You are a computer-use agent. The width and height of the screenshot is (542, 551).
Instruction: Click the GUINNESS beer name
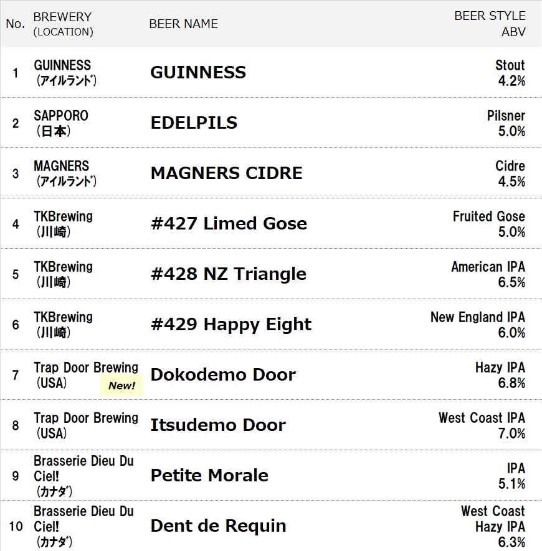pos(198,73)
